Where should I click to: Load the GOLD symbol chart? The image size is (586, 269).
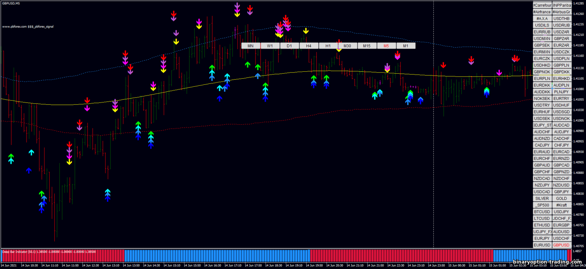[x=561, y=198]
